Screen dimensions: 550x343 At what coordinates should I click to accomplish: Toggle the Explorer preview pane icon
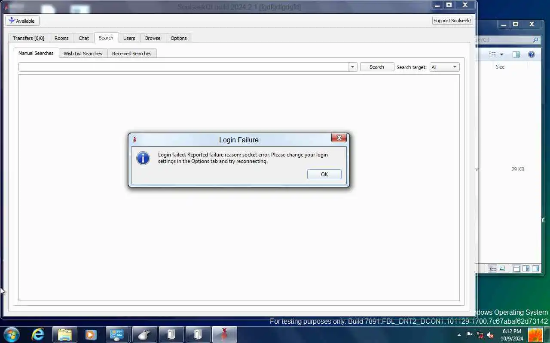pos(516,54)
